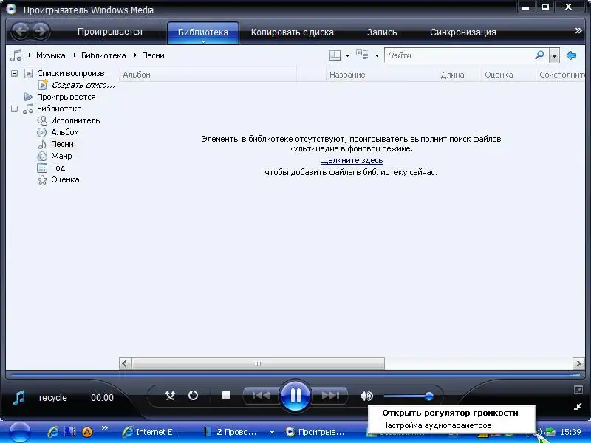Switch to Internet E... taskbar button
591x443 pixels.
pyautogui.click(x=152, y=432)
